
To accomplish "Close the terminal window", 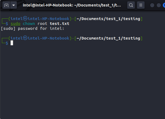I will point(164,5).
